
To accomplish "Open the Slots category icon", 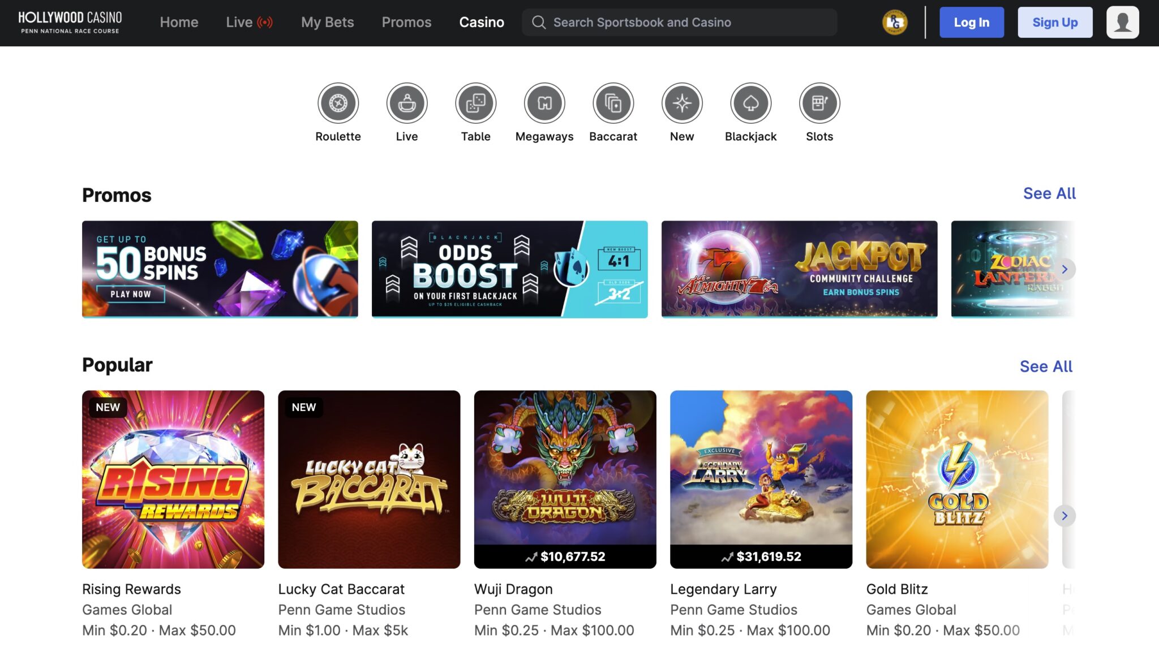I will click(819, 103).
